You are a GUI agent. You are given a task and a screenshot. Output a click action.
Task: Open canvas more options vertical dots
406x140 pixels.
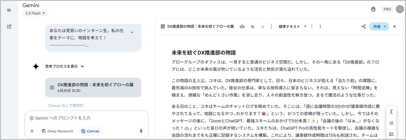pos(320,26)
